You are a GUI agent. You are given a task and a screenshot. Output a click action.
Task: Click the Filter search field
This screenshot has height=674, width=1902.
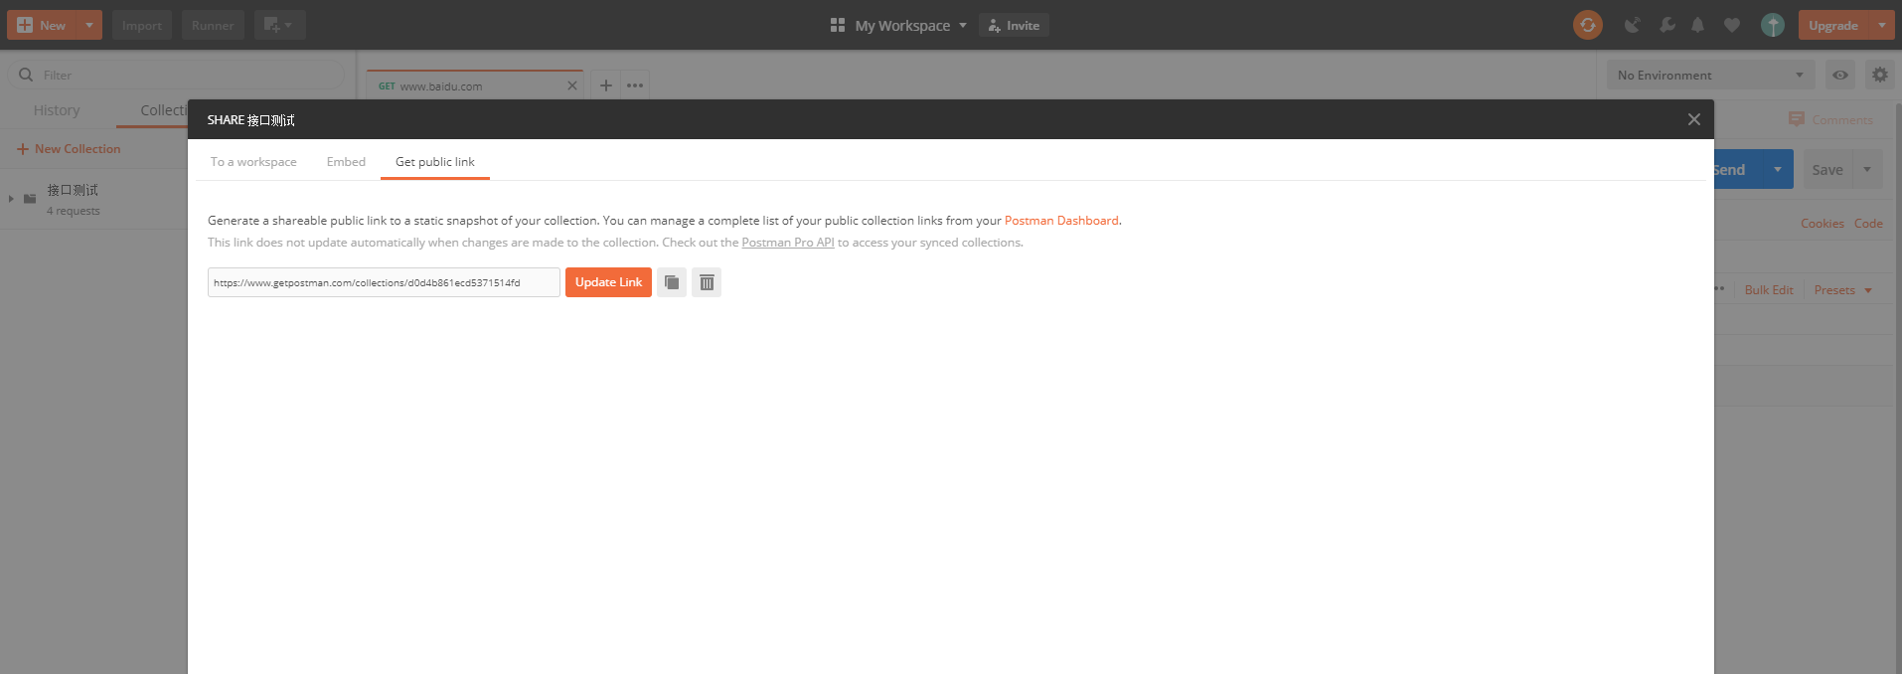coord(176,75)
